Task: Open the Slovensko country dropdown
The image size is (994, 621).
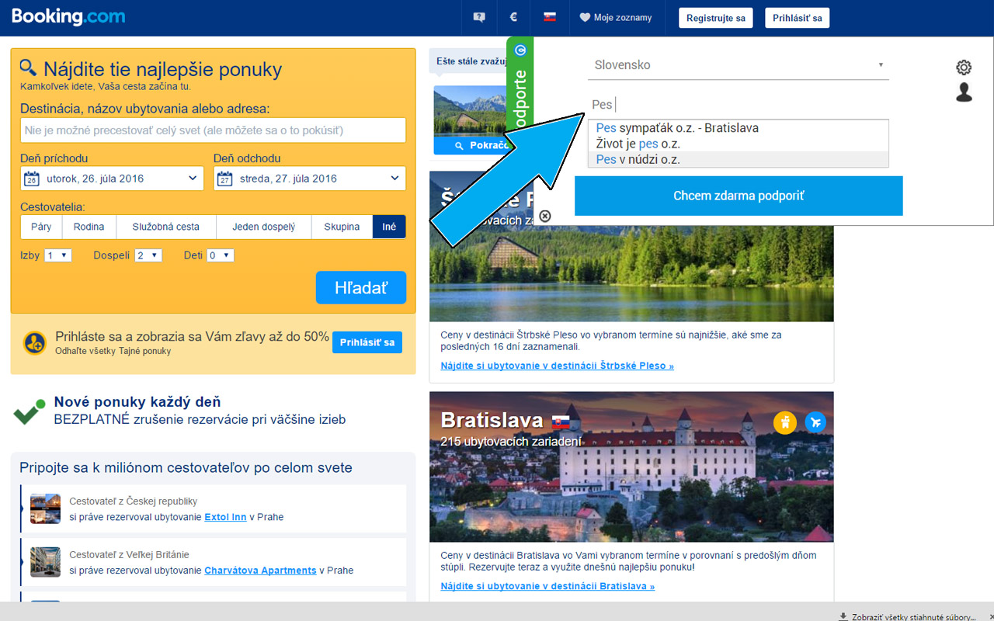Action: pyautogui.click(x=738, y=65)
